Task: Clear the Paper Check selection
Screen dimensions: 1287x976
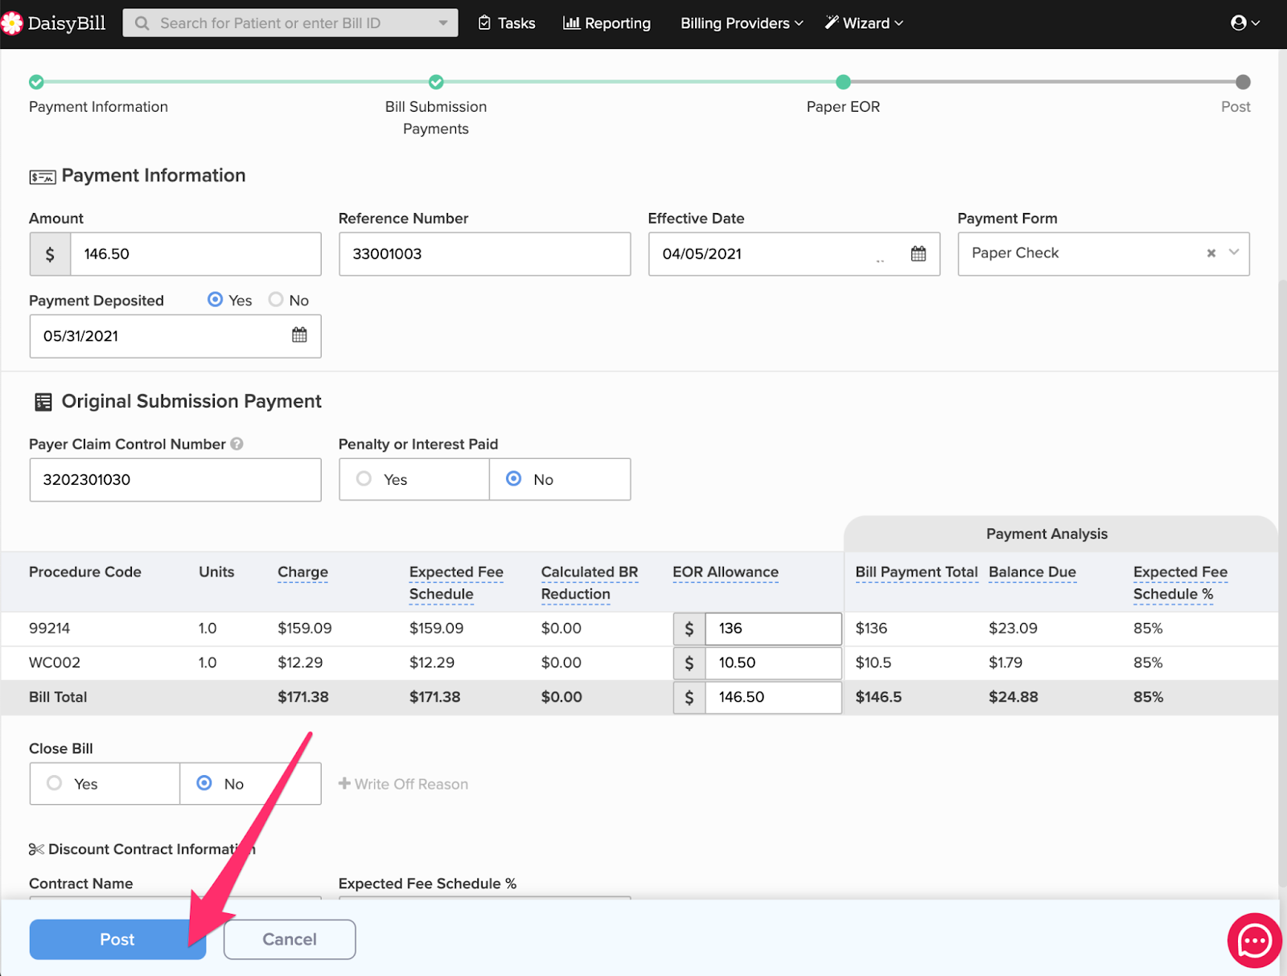Action: [1211, 253]
